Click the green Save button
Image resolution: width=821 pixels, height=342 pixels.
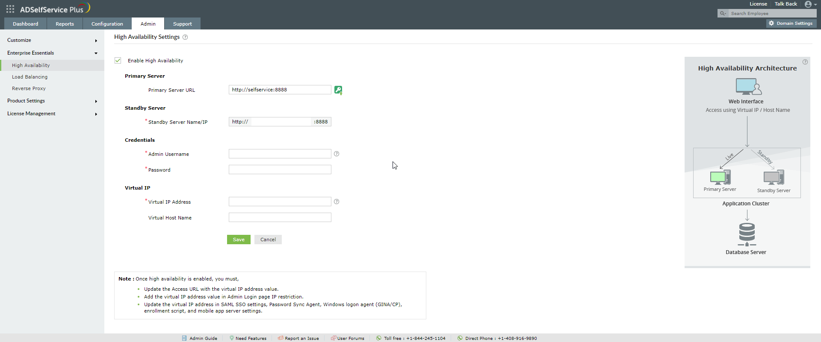coord(239,240)
